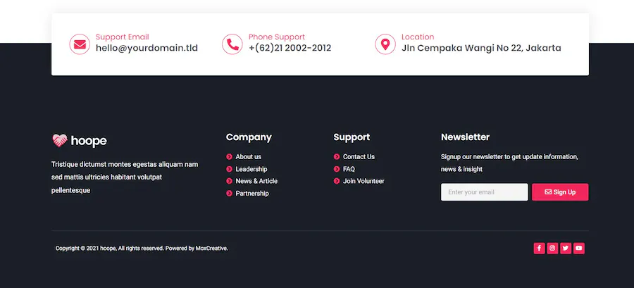This screenshot has width=634, height=288.
Task: Click the Signup our newsletter description text
Action: (x=509, y=163)
